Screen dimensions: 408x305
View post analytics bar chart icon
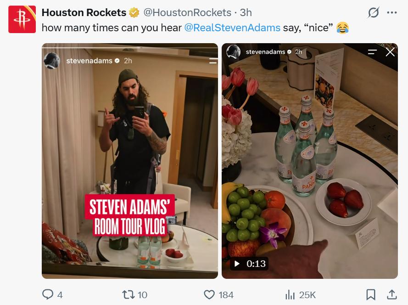pos(290,294)
